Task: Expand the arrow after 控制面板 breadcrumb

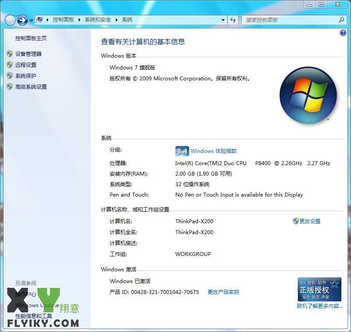Action: [79, 20]
